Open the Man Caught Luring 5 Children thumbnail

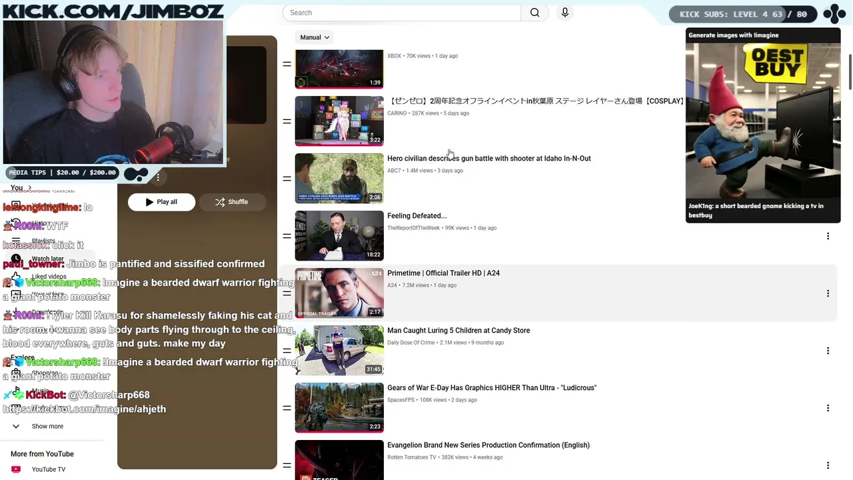pyautogui.click(x=339, y=350)
